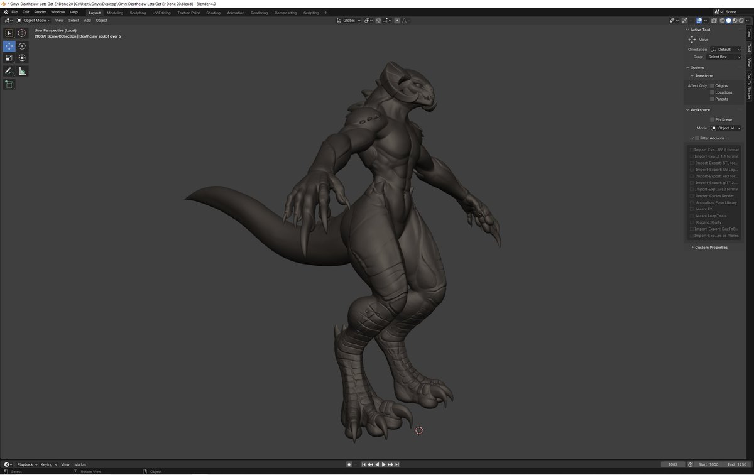
Task: Jump to timeline start frame
Action: [x=364, y=464]
